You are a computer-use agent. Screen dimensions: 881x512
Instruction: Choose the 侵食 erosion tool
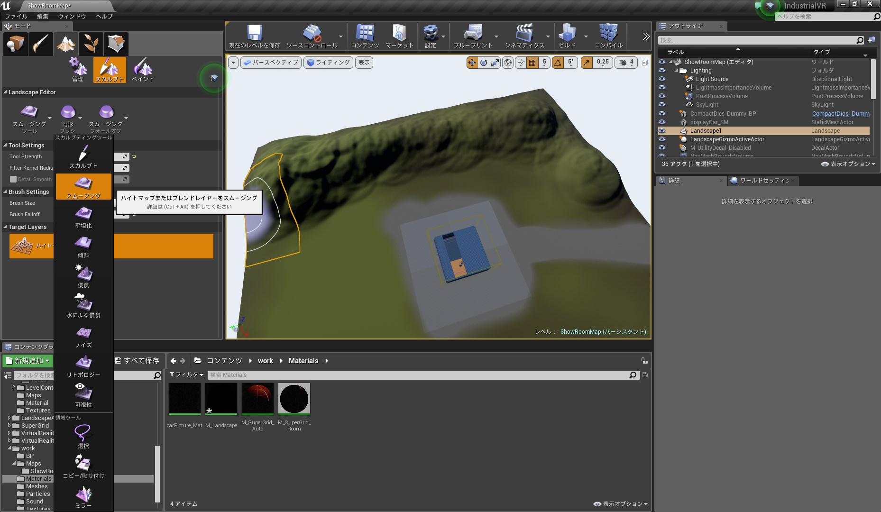[x=83, y=277]
